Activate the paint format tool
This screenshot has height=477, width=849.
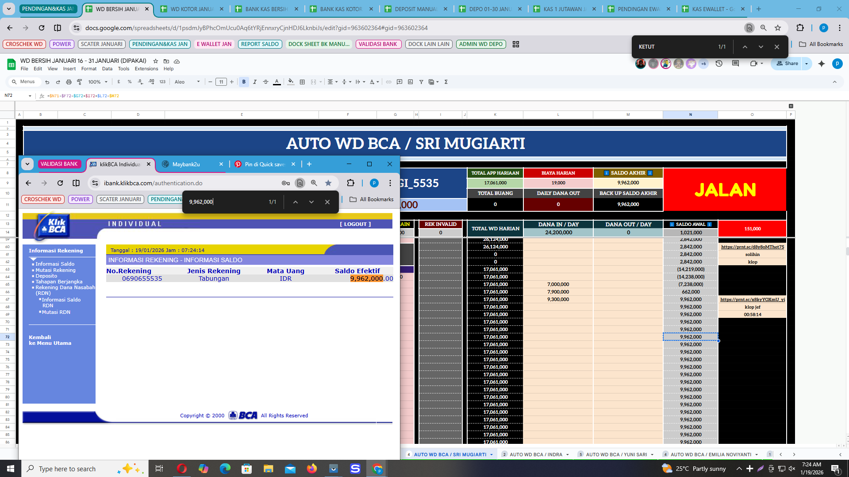coord(80,82)
